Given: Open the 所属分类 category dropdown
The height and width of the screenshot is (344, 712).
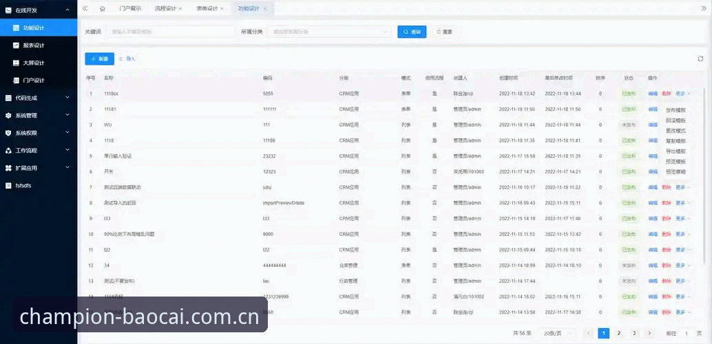Looking at the screenshot, I should 329,32.
